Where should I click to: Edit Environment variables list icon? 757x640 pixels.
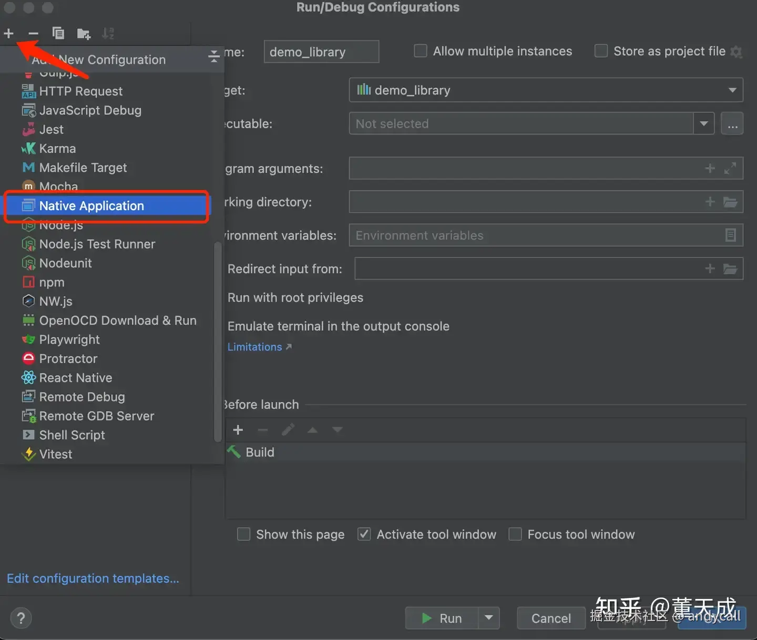(x=730, y=235)
